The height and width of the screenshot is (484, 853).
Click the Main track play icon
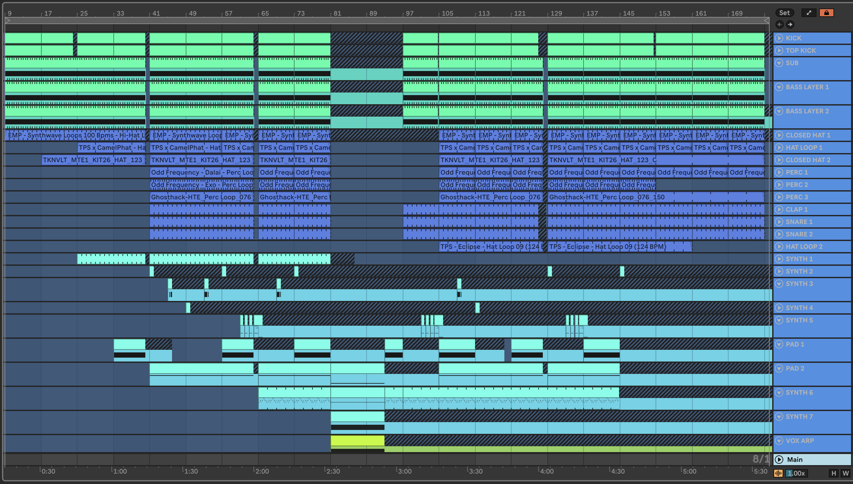tap(779, 459)
